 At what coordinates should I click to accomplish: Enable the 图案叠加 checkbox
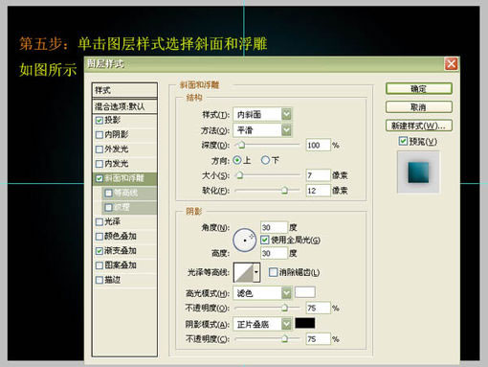coord(100,265)
